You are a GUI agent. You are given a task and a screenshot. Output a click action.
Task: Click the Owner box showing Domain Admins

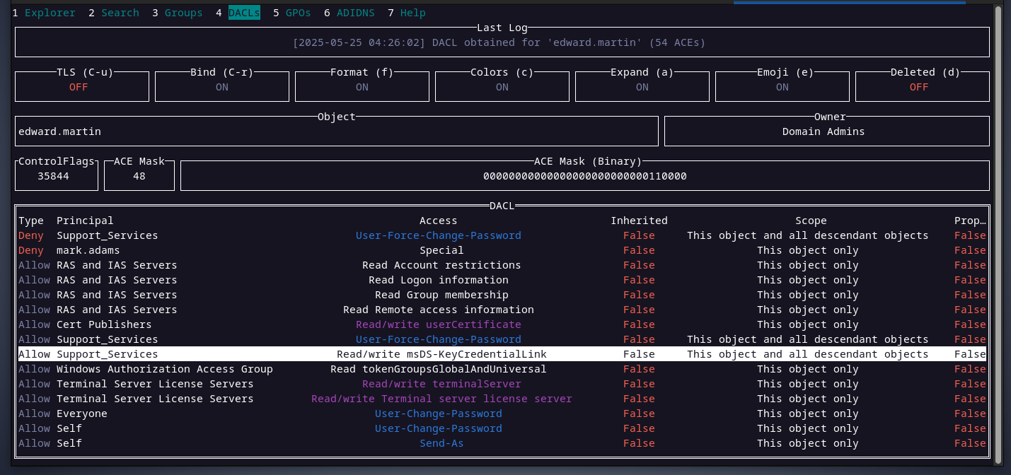pyautogui.click(x=826, y=131)
